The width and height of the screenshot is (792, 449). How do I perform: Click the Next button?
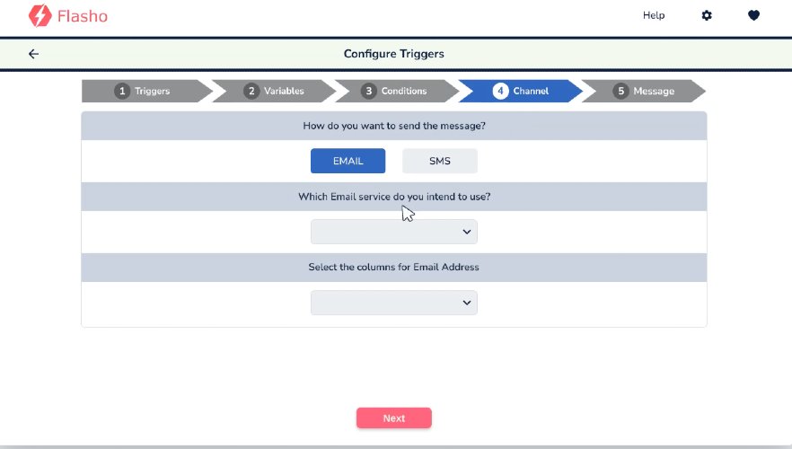coord(394,418)
